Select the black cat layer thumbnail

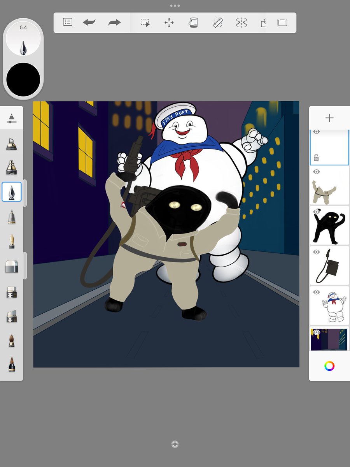(329, 226)
